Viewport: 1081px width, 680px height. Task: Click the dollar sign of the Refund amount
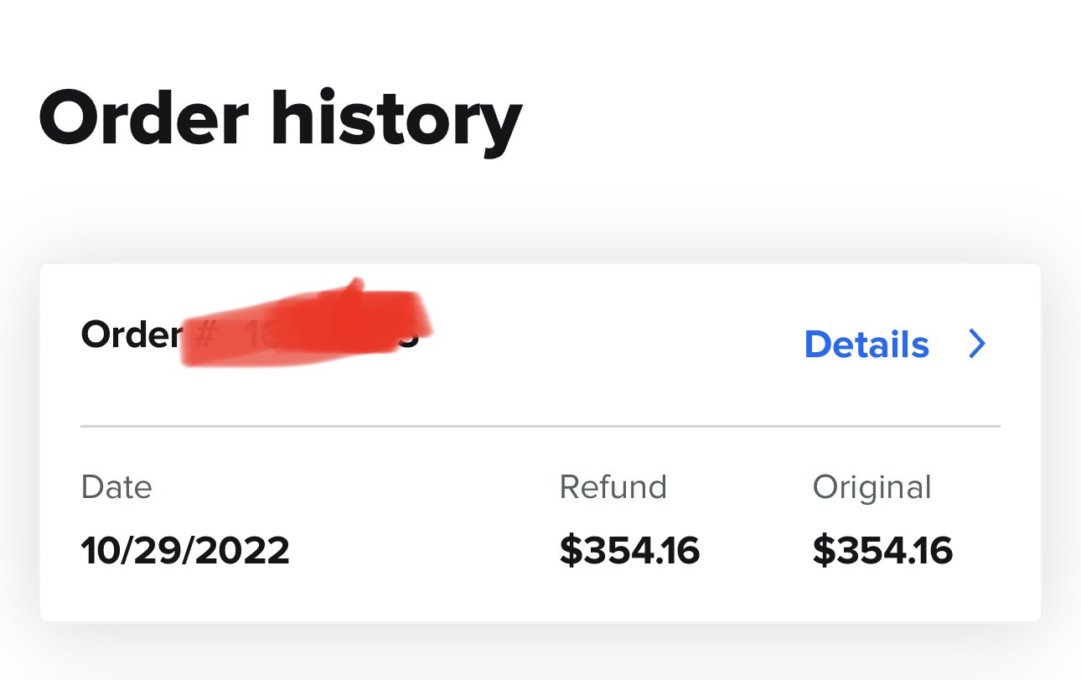click(x=571, y=551)
